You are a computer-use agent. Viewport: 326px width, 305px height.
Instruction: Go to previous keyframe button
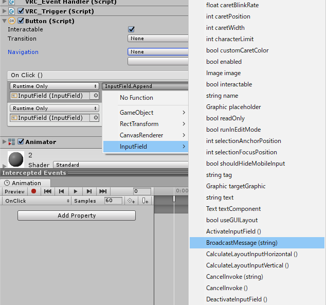click(x=62, y=191)
